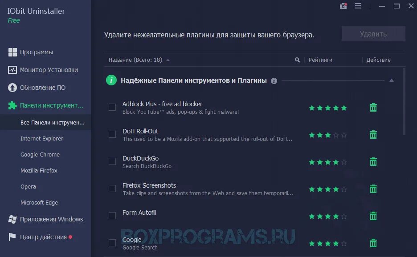Click the Install Monitor icon in sidebar

pos(12,70)
